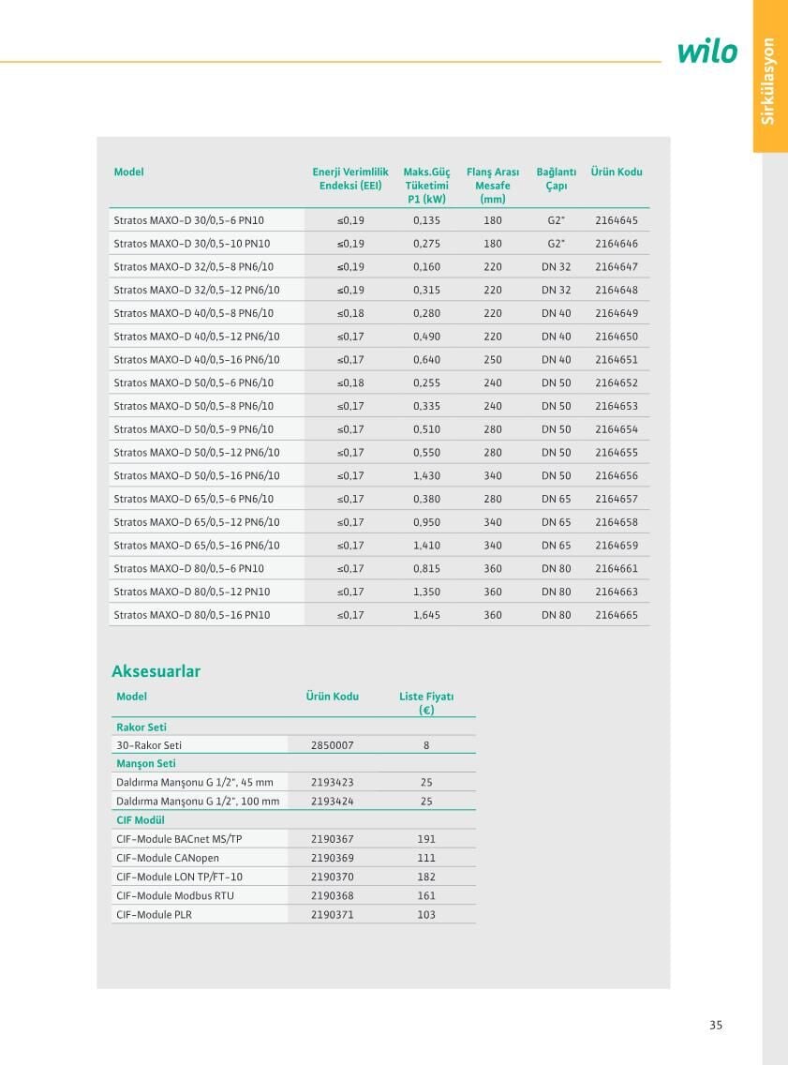788x1065 pixels.
Task: Click product code 2164661
Action: coord(617,568)
